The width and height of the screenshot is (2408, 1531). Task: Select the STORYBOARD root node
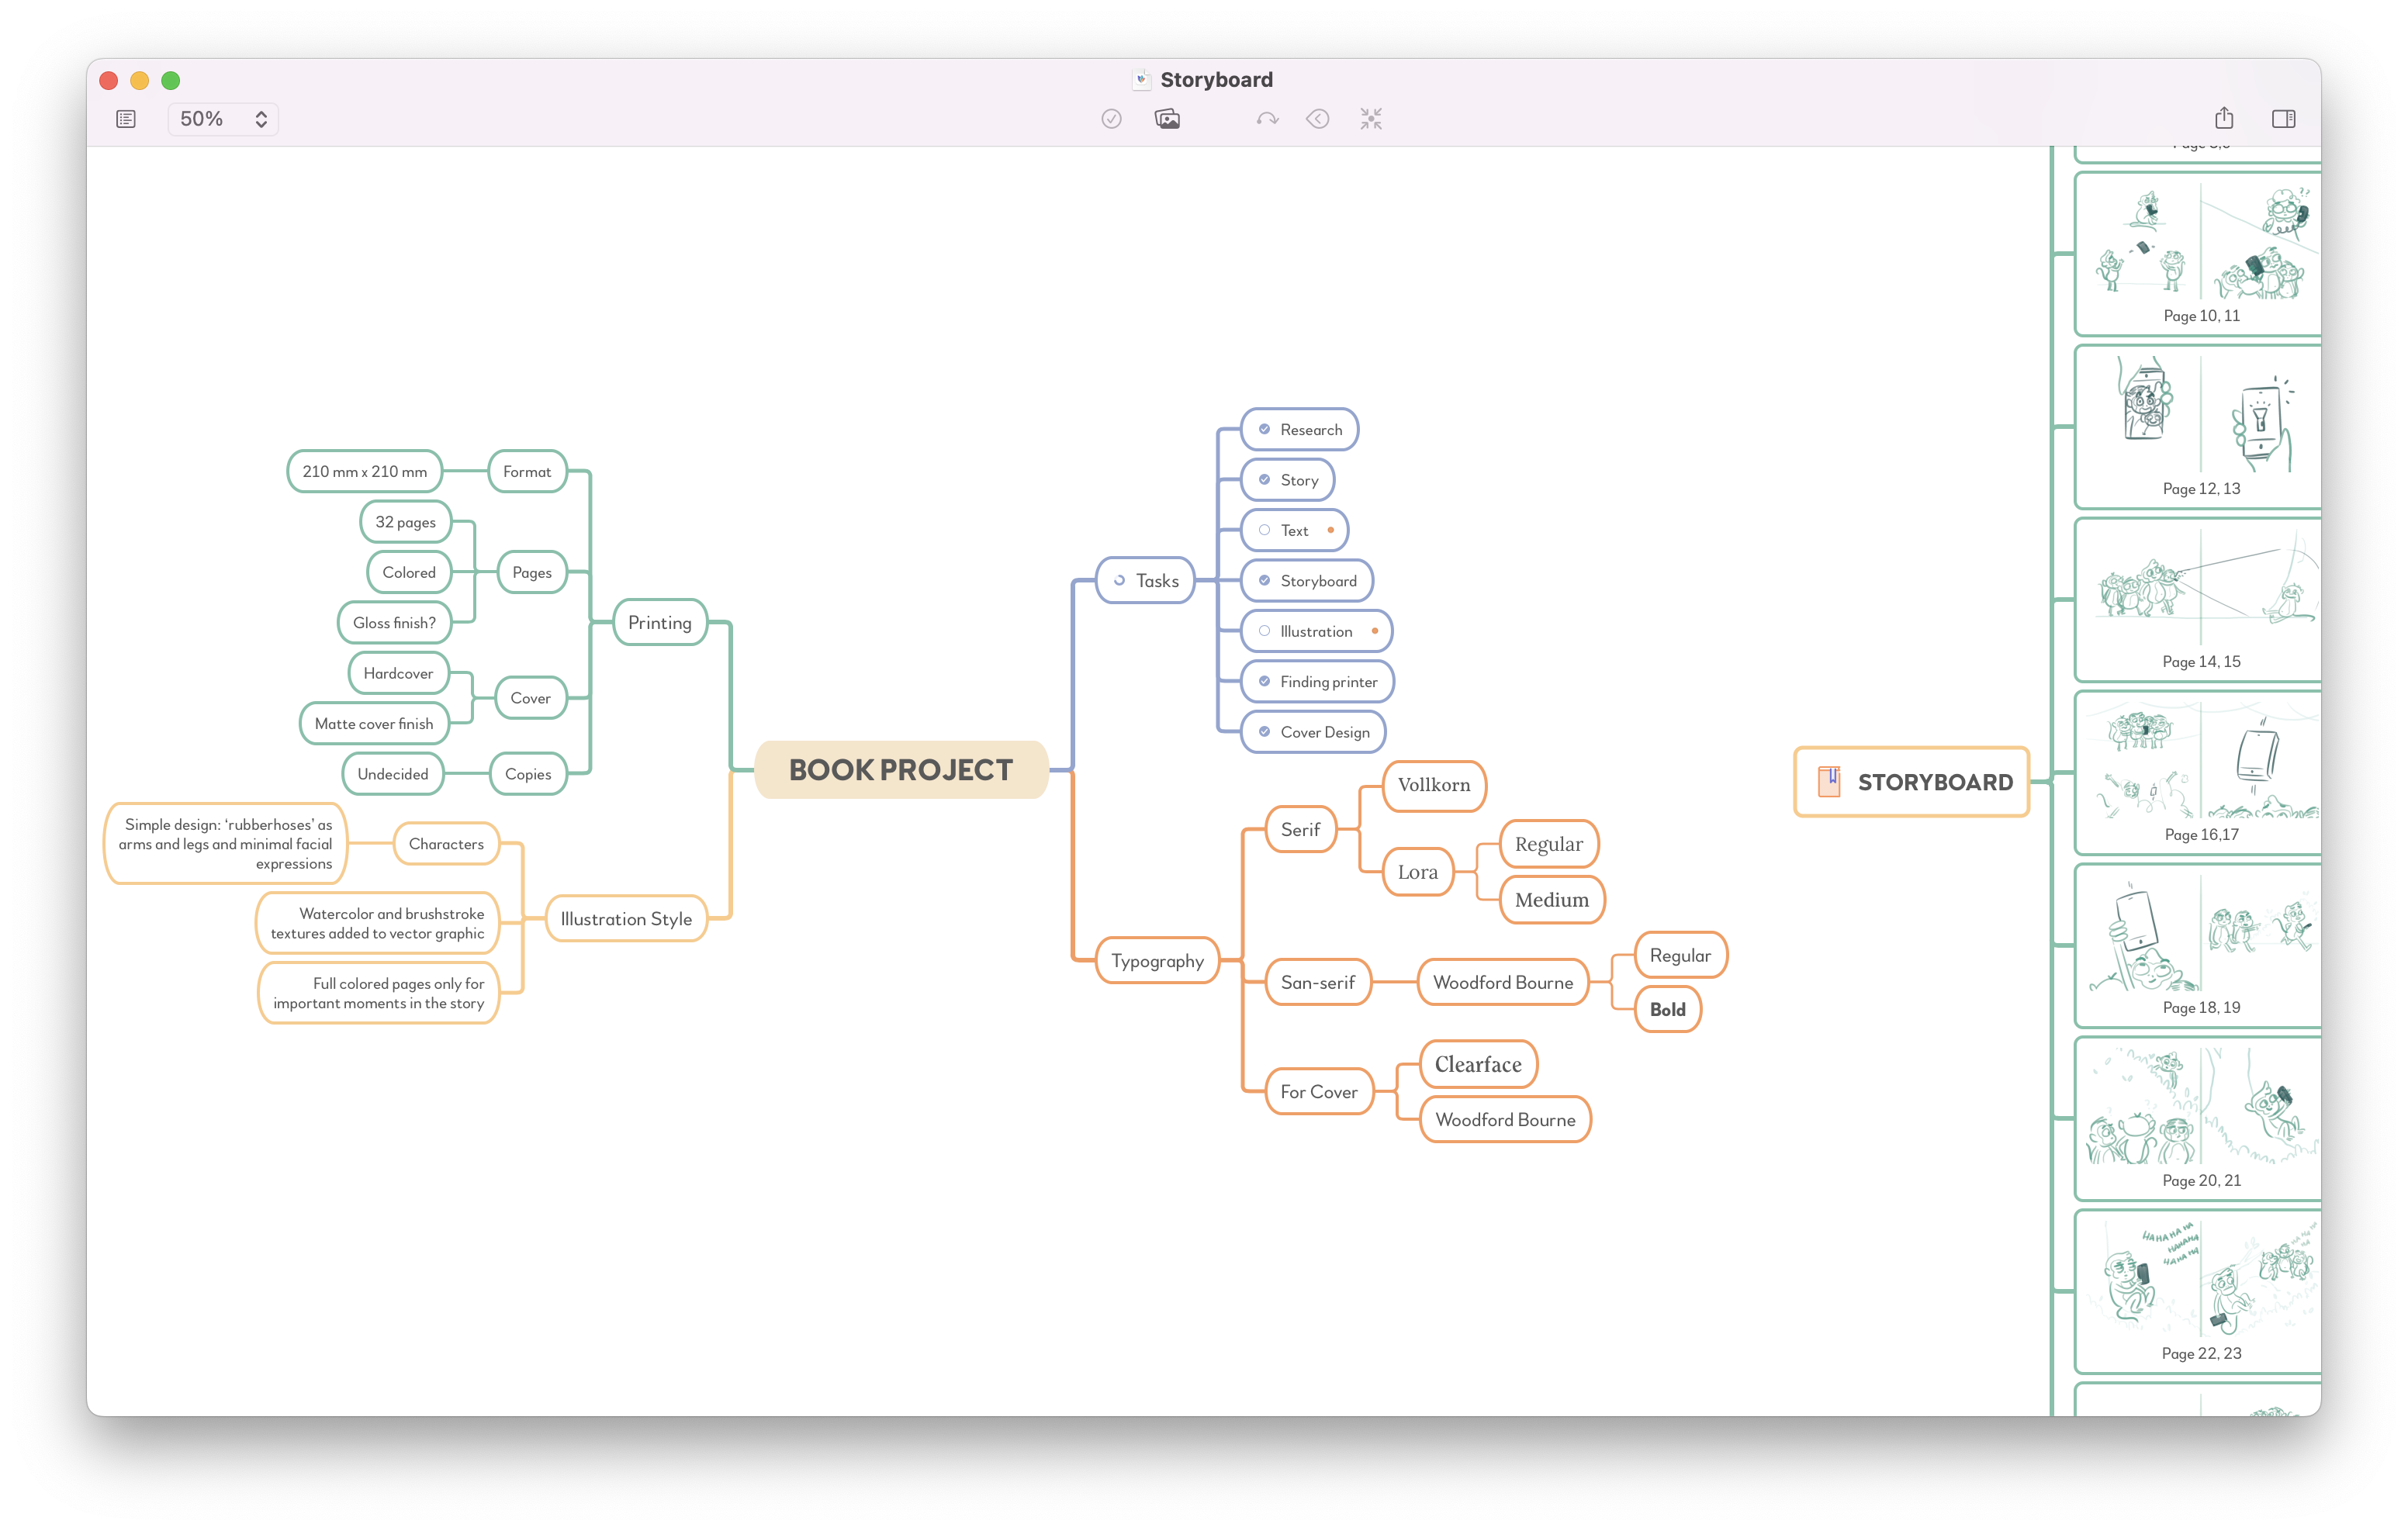1911,782
